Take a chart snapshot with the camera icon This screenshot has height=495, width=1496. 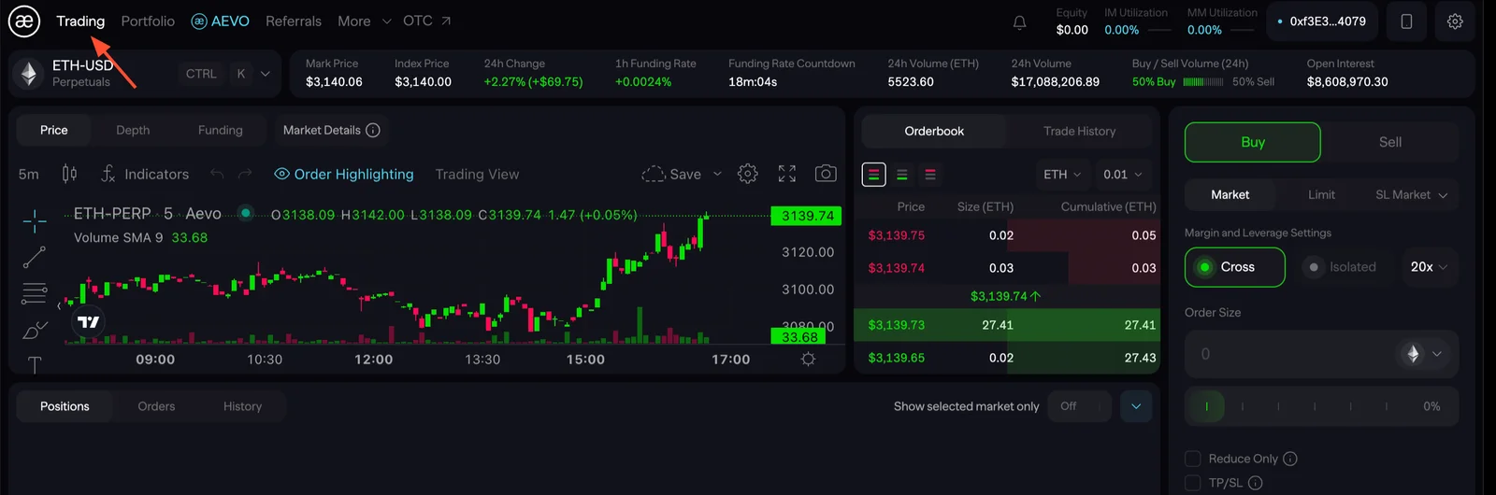826,174
